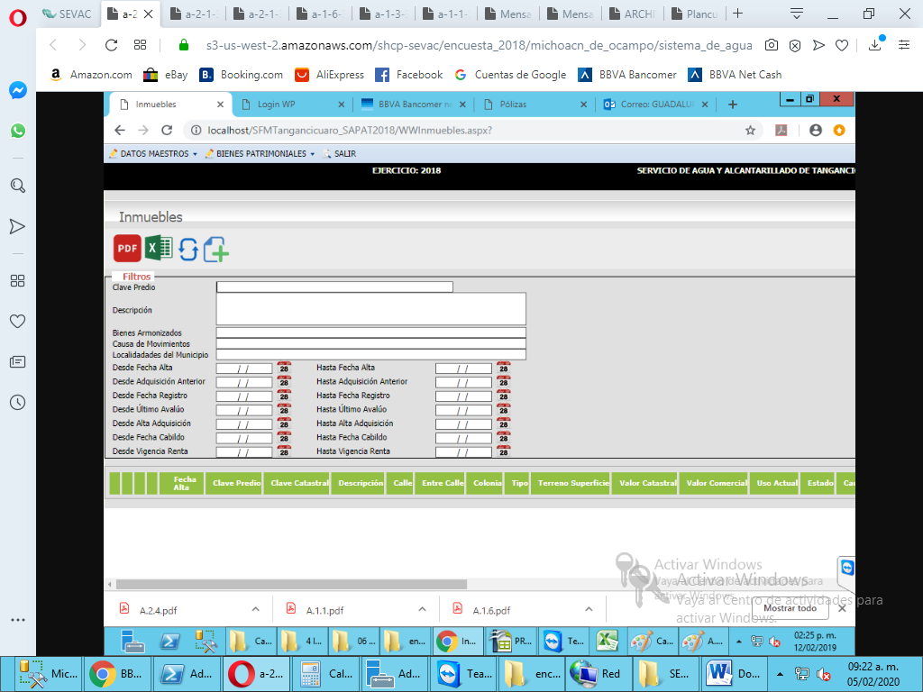Open options chevron for A.2.4.pdf download

[x=255, y=610]
